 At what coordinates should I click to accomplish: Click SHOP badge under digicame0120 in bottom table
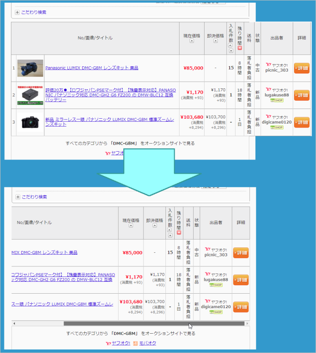(216, 312)
